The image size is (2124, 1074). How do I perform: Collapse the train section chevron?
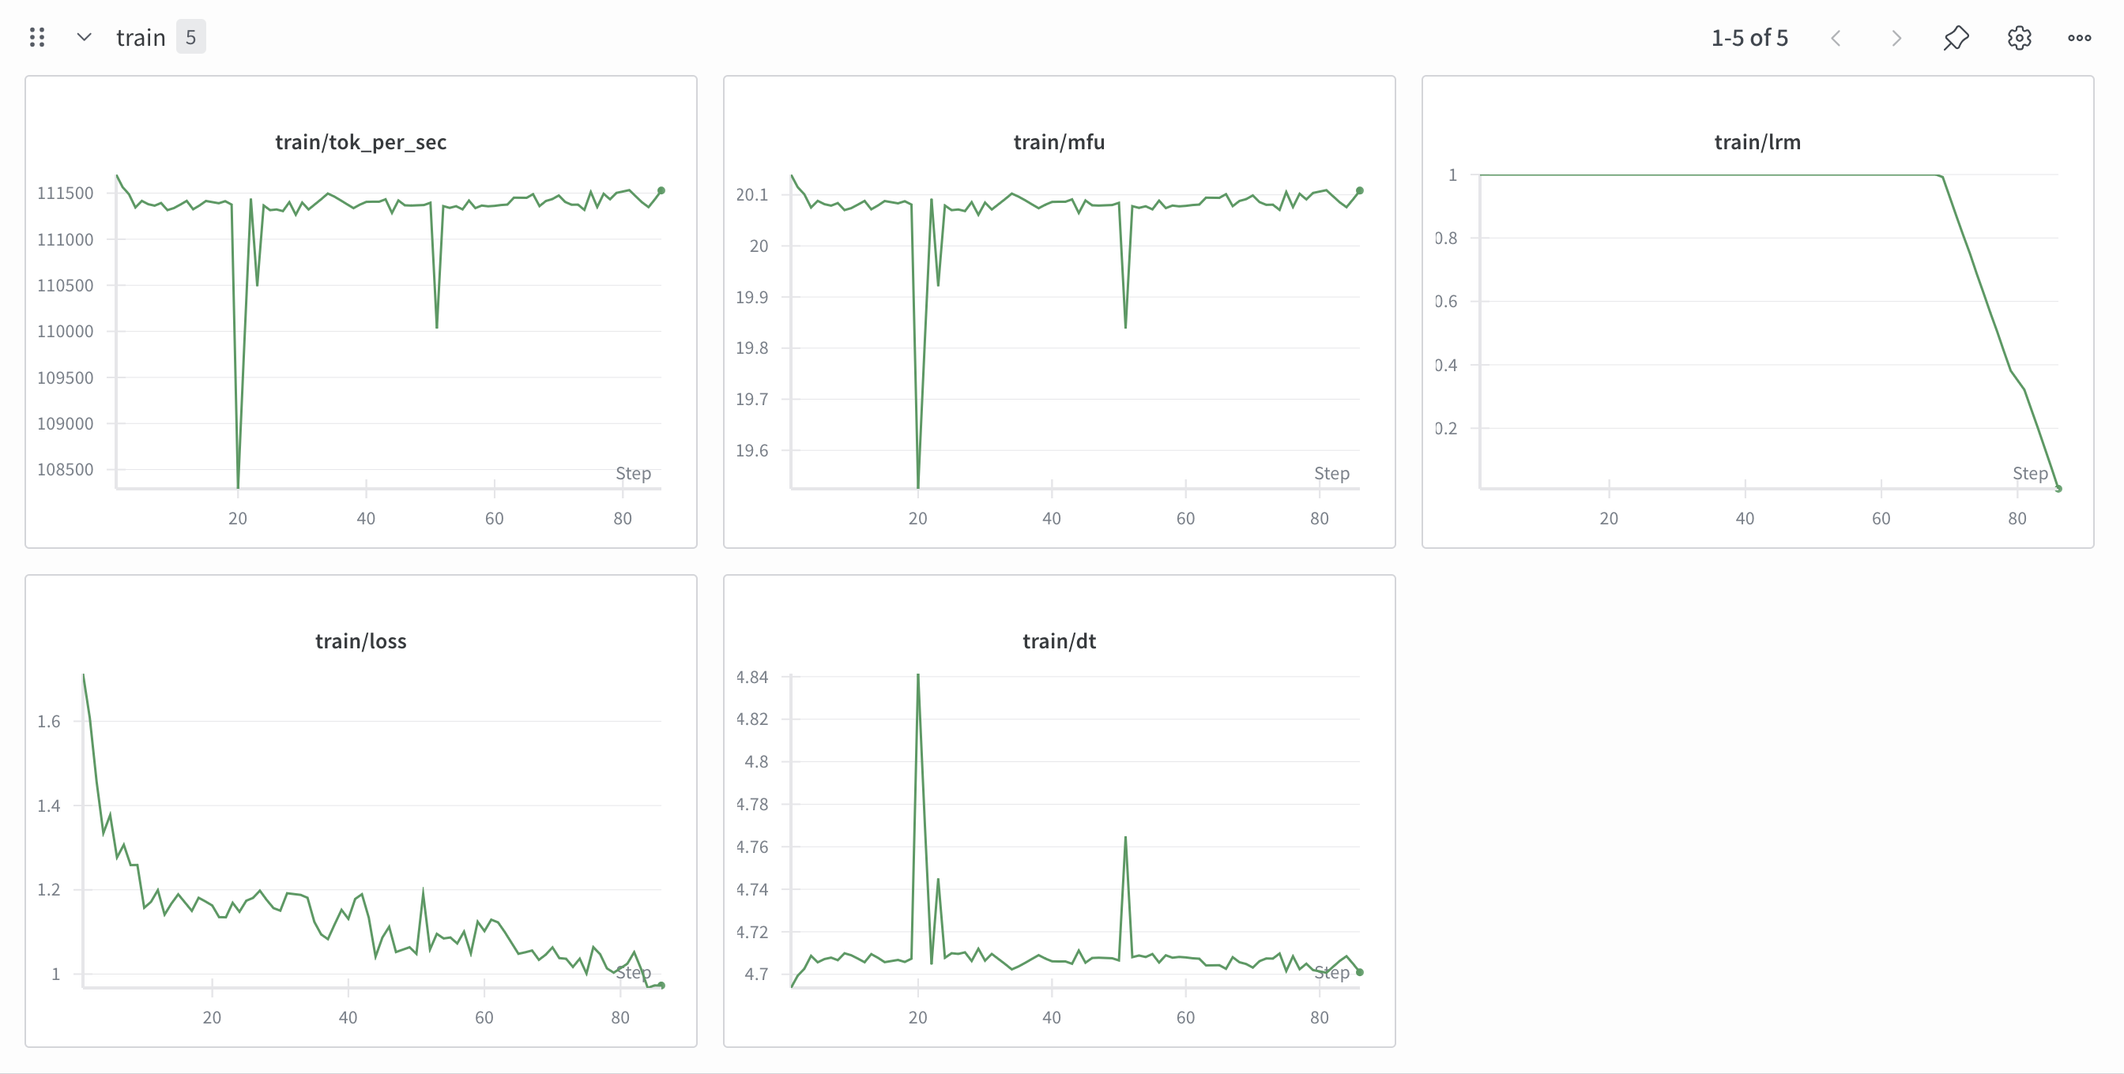(x=83, y=37)
